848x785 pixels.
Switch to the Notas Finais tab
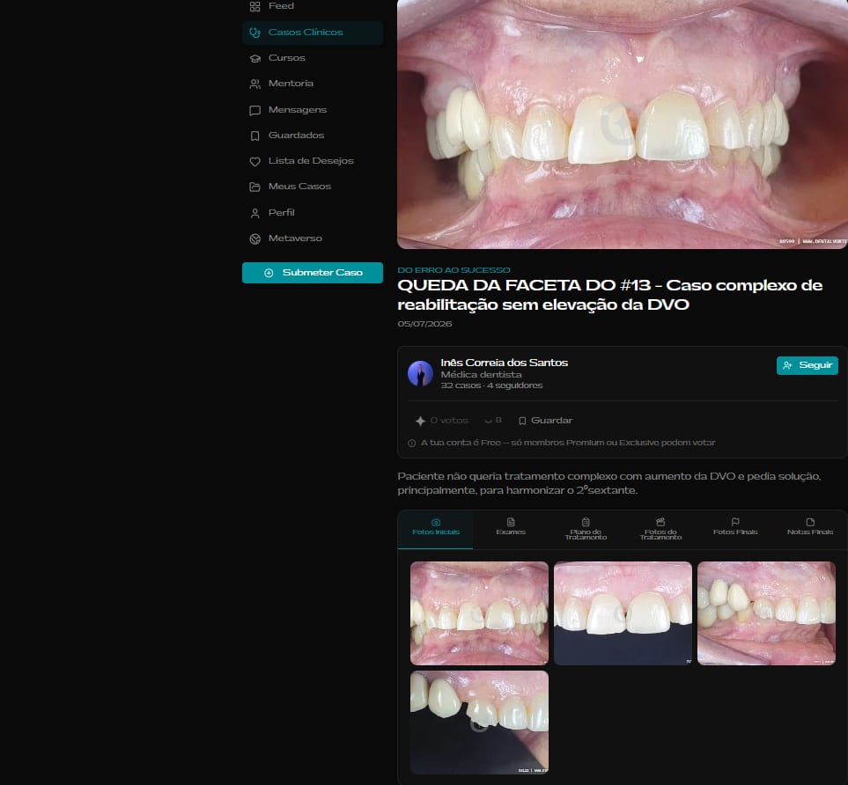click(x=809, y=528)
